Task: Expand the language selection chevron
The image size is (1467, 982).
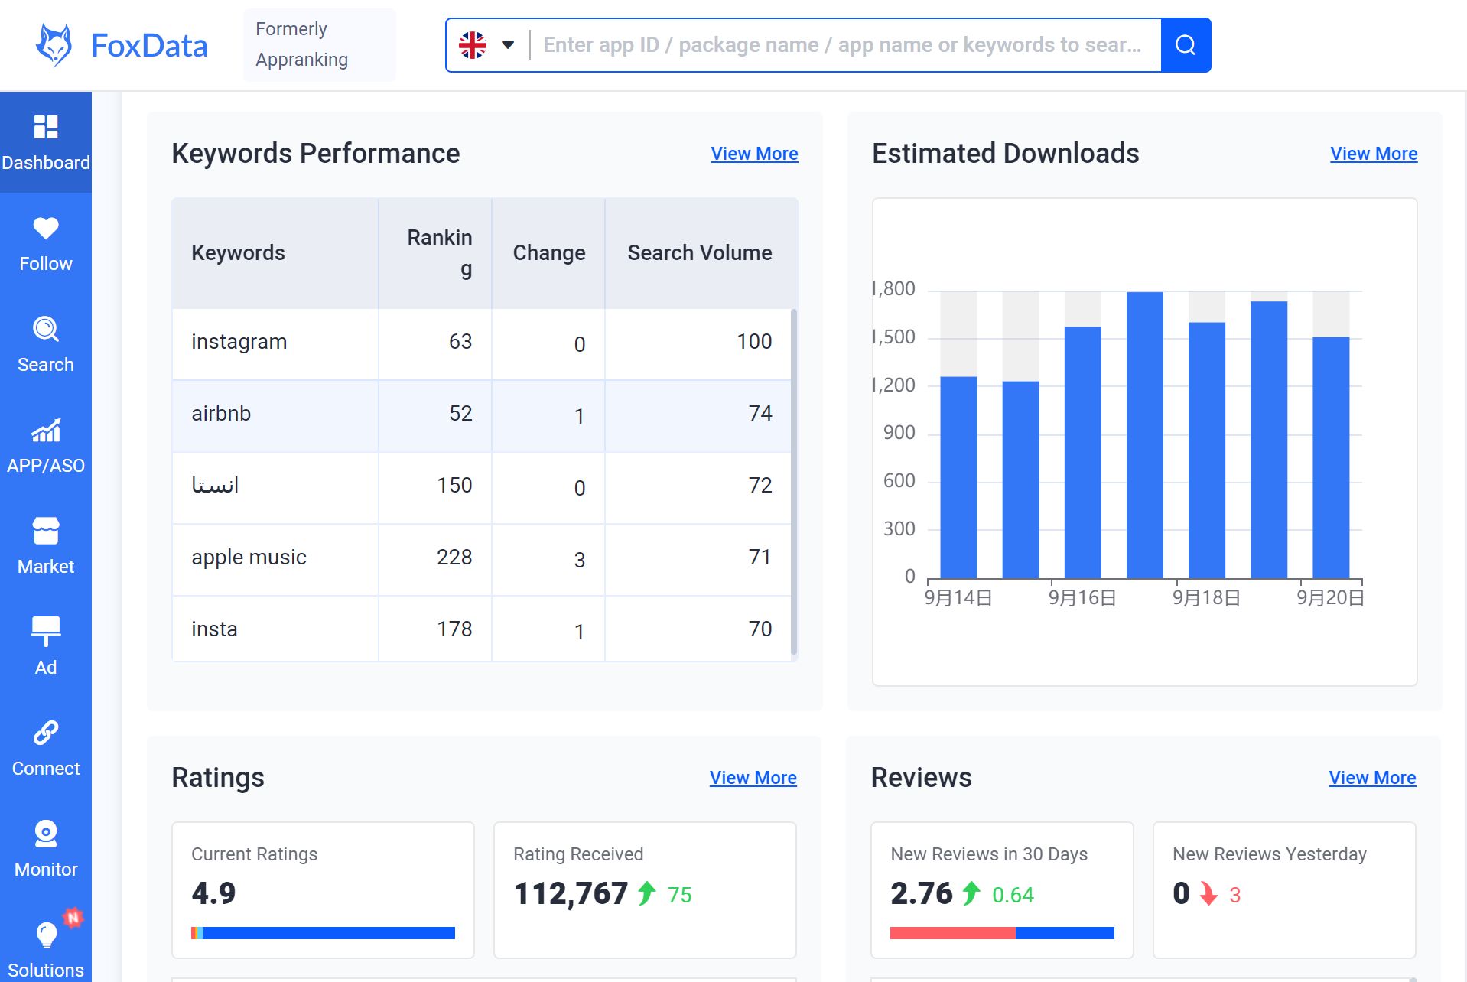Action: tap(506, 46)
